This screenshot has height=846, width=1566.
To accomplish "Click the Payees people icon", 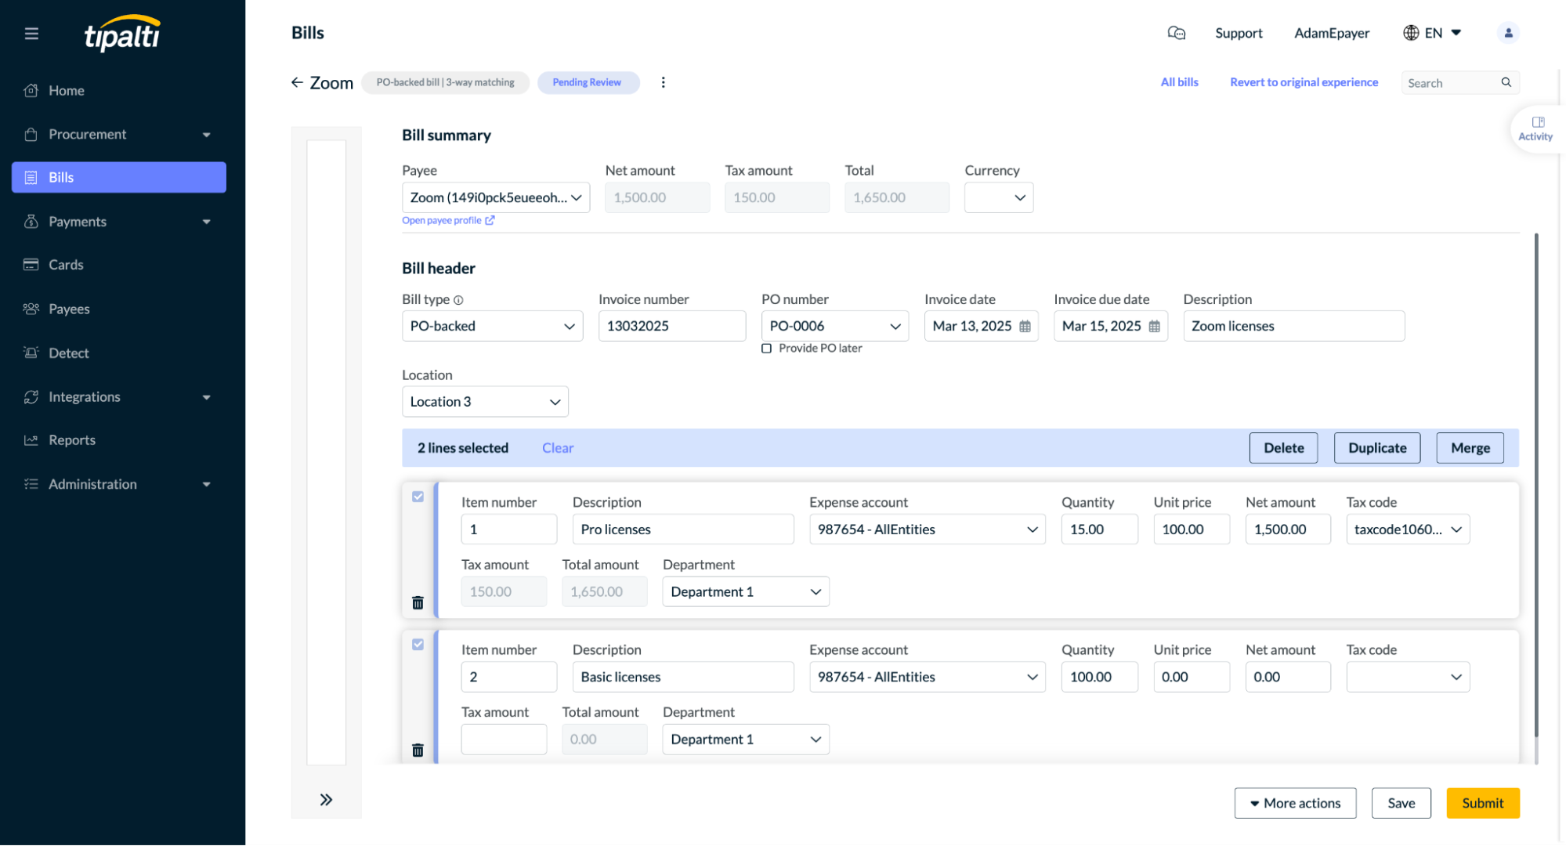I will tap(31, 309).
